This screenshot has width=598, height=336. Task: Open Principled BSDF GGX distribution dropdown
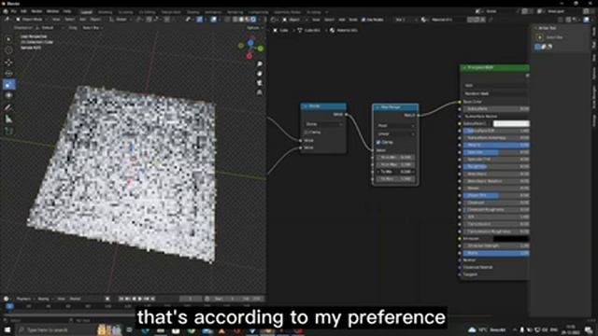(x=496, y=85)
